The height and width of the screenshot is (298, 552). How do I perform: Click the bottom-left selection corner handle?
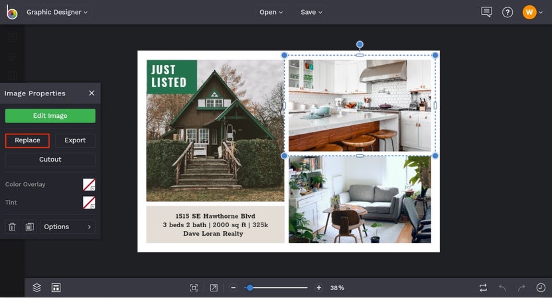pyautogui.click(x=285, y=156)
